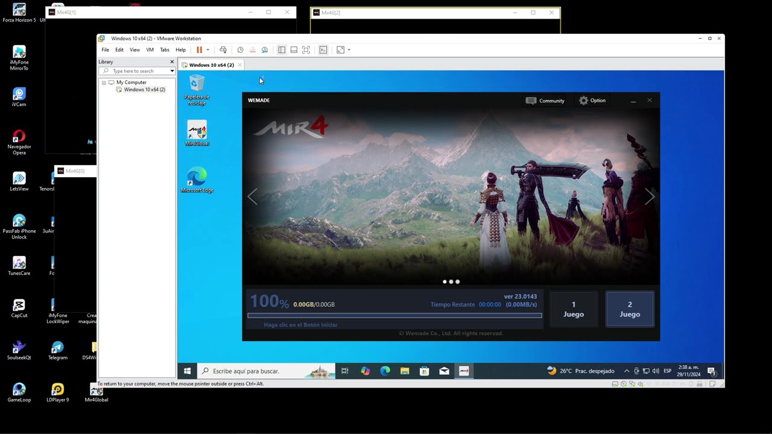
Task: Pause the virtual machine with the orange pause icon
Action: click(x=199, y=50)
